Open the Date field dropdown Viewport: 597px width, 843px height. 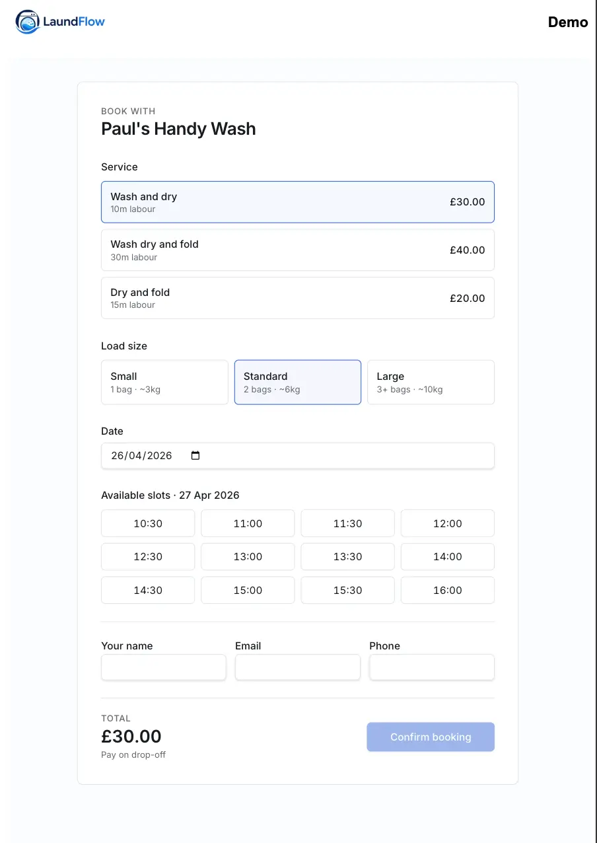tap(297, 455)
